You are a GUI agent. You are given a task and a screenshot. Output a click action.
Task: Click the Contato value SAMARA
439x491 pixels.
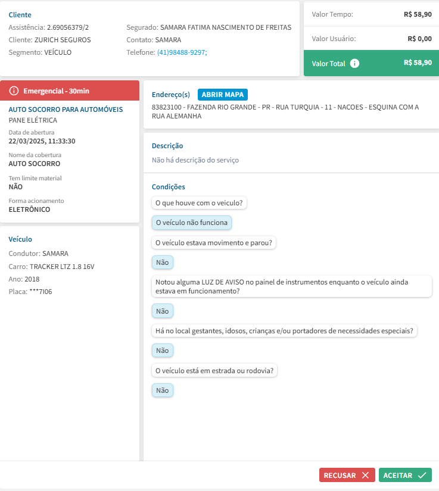pos(168,40)
